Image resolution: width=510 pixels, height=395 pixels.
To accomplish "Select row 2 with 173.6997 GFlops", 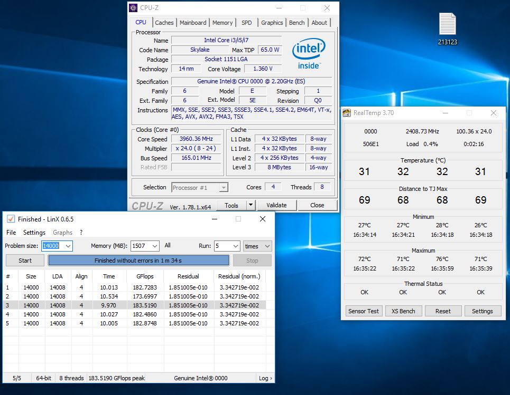I will [x=134, y=296].
